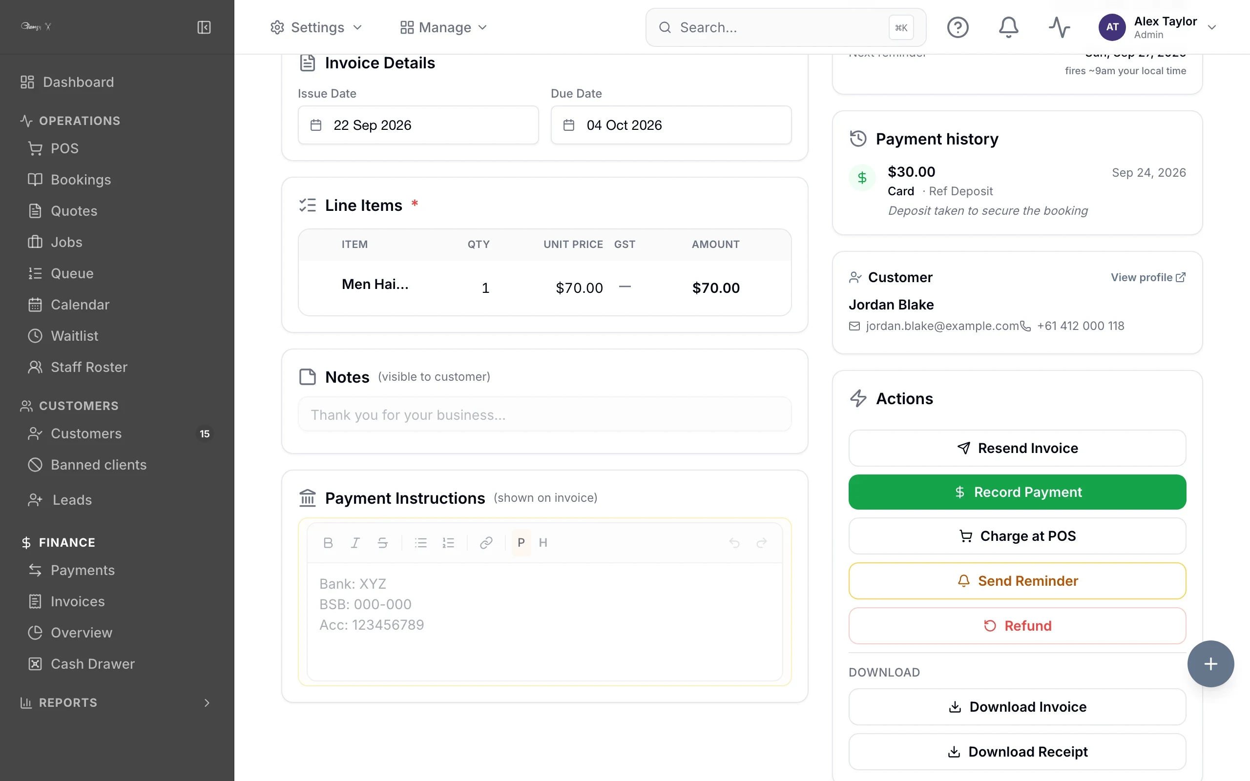This screenshot has height=781, width=1250.
Task: Toggle strikethrough formatting in editor
Action: pos(383,542)
